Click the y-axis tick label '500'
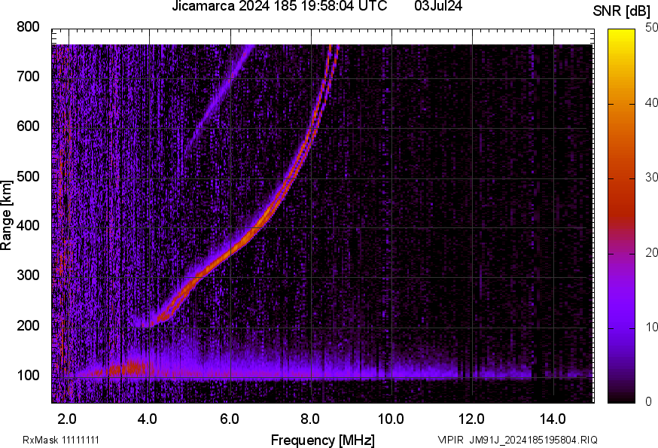This screenshot has width=658, height=448. [28, 176]
